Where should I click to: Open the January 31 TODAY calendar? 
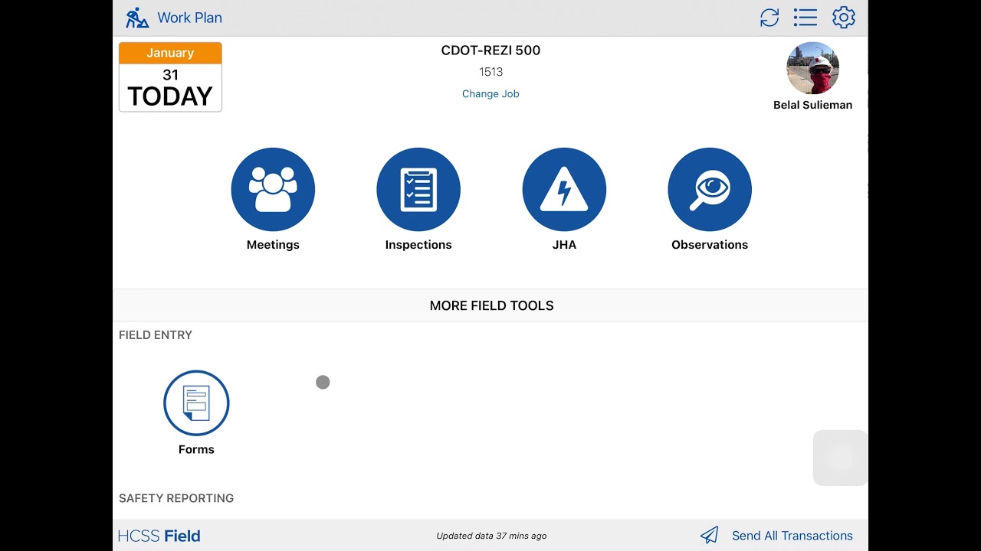(170, 77)
